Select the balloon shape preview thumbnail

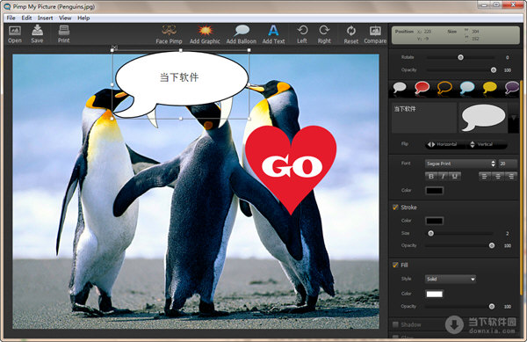(x=483, y=118)
